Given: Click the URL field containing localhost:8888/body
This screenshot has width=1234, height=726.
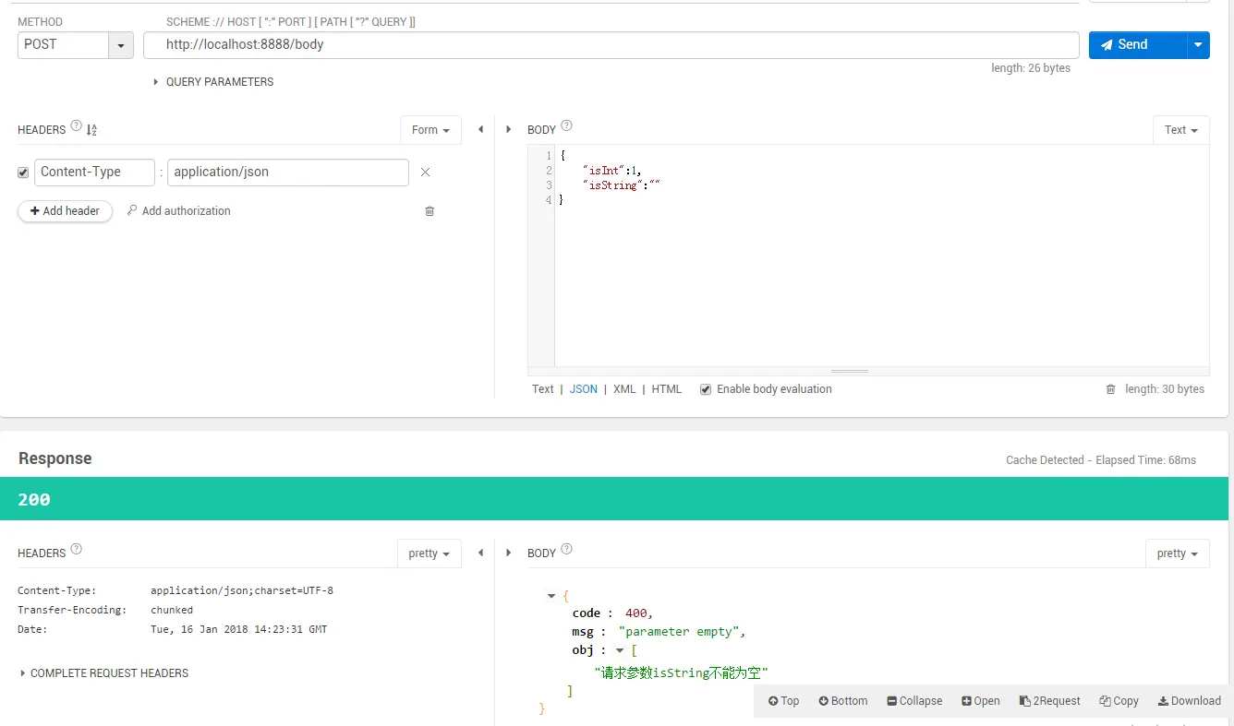Looking at the screenshot, I should 611,44.
